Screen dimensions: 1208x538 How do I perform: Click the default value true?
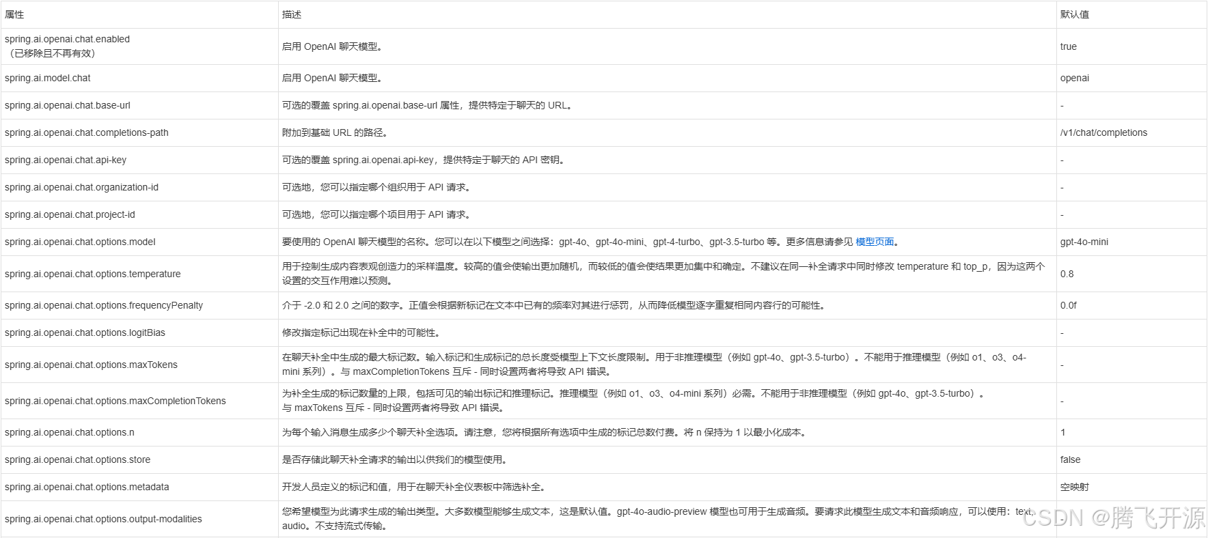(1068, 46)
